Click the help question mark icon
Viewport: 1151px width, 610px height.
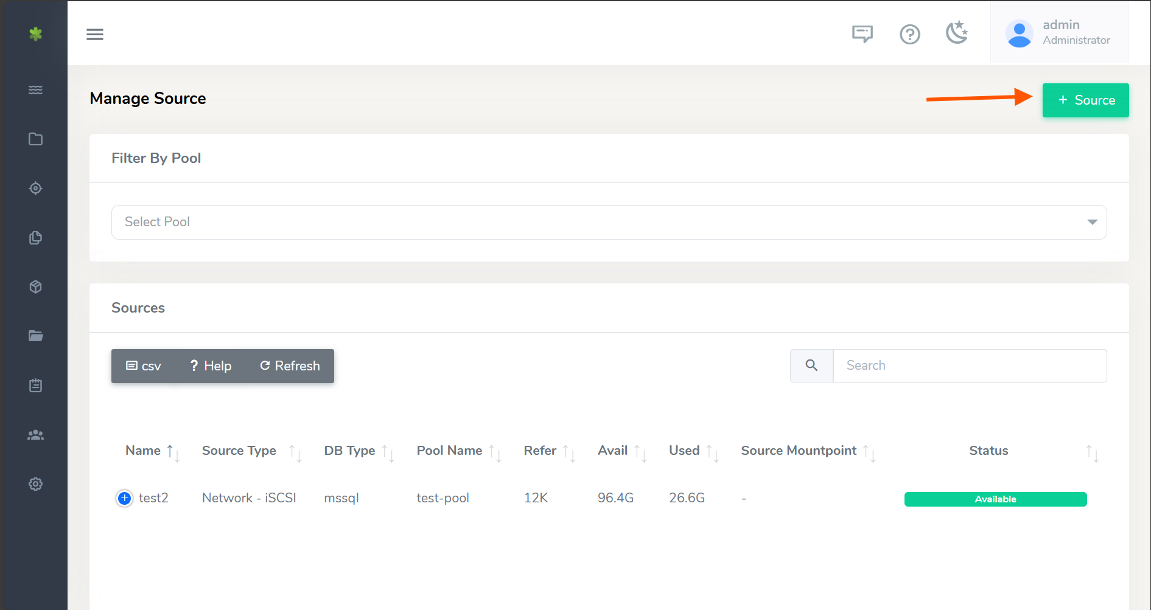click(909, 34)
